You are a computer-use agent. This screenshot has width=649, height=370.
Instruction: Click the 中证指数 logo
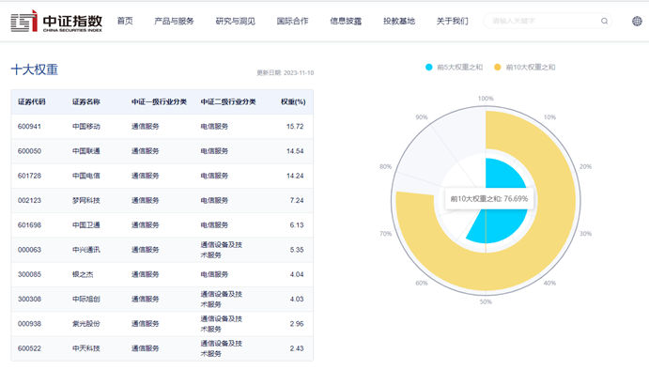(x=56, y=21)
